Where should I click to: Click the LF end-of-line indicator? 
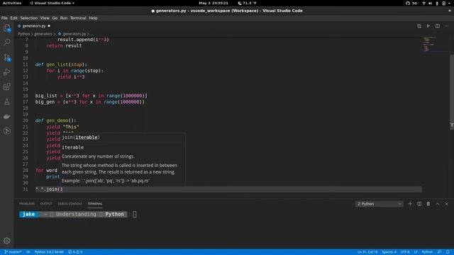[x=416, y=252]
